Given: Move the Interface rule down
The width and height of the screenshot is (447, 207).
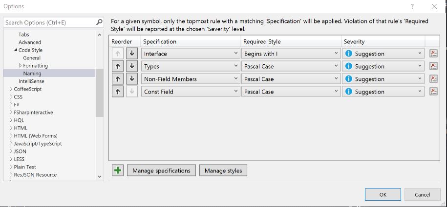Looking at the screenshot, I should click(131, 54).
